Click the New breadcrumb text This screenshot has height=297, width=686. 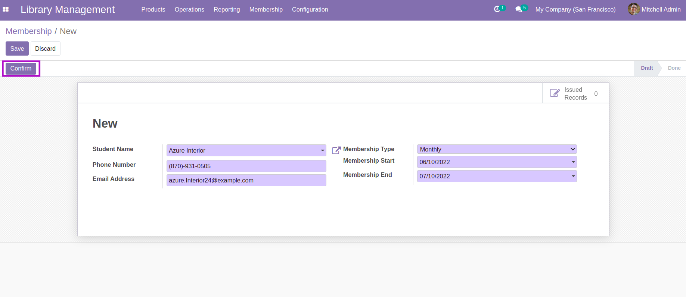(x=68, y=31)
